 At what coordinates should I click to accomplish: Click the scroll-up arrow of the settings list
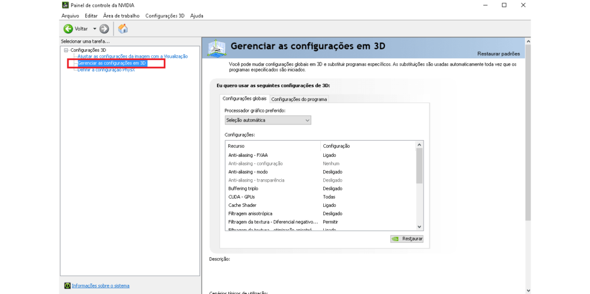[419, 145]
